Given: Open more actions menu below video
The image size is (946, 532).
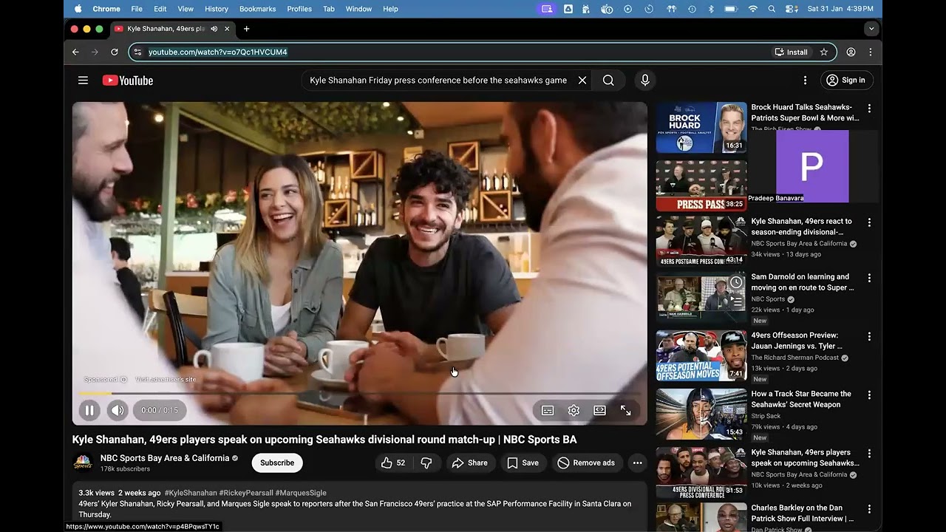Looking at the screenshot, I should tap(637, 463).
